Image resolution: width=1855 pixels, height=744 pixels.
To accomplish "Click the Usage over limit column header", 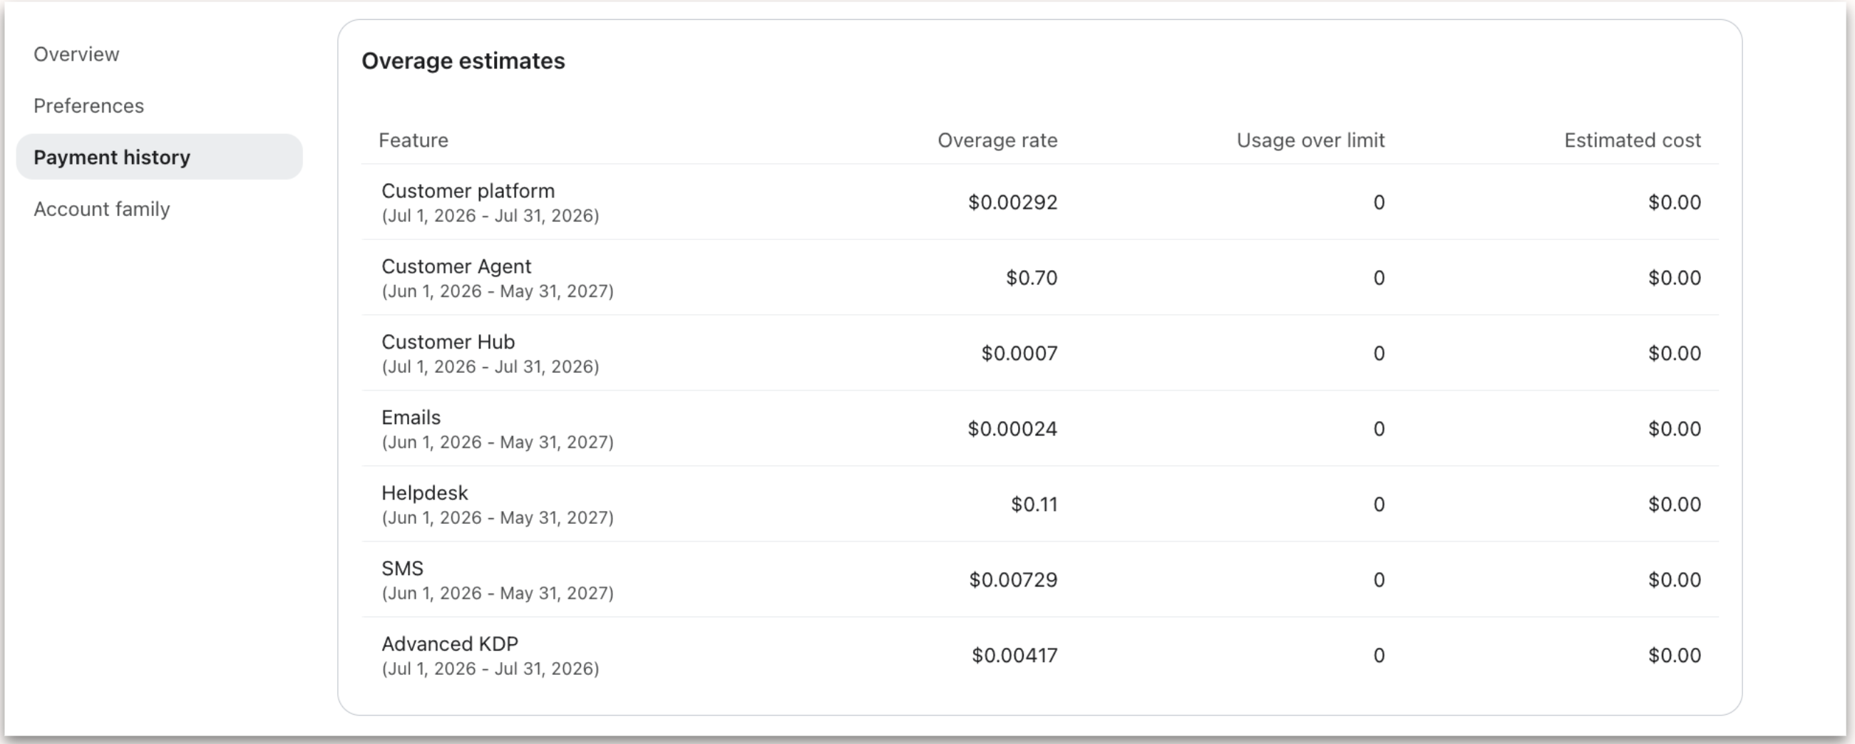I will [x=1310, y=140].
